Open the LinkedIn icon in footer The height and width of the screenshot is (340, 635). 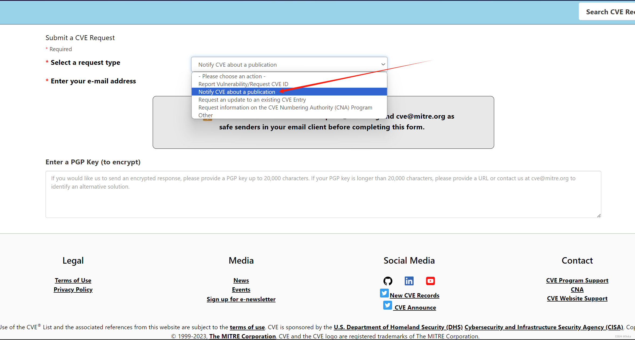point(409,281)
